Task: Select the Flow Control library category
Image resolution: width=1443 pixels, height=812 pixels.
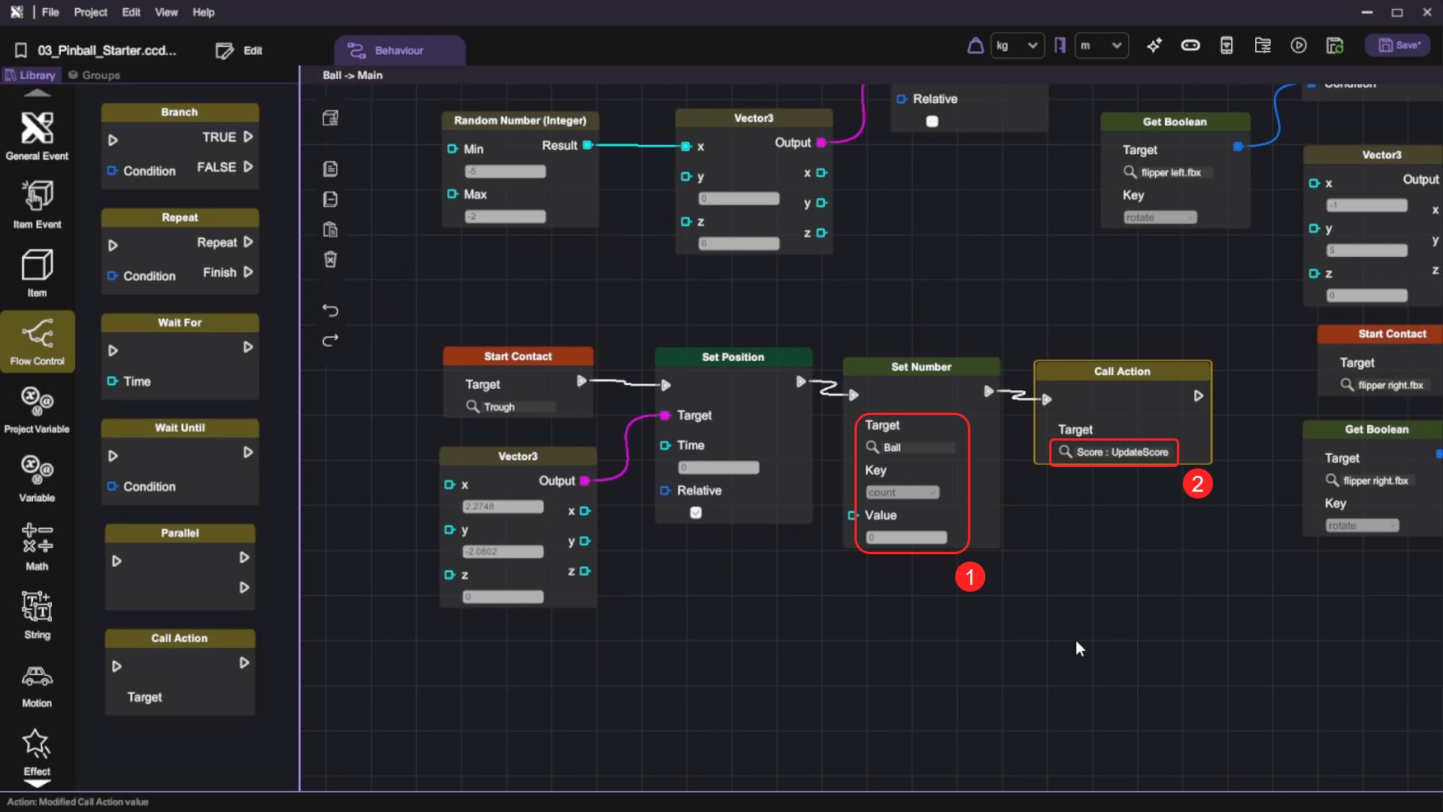Action: [x=37, y=340]
